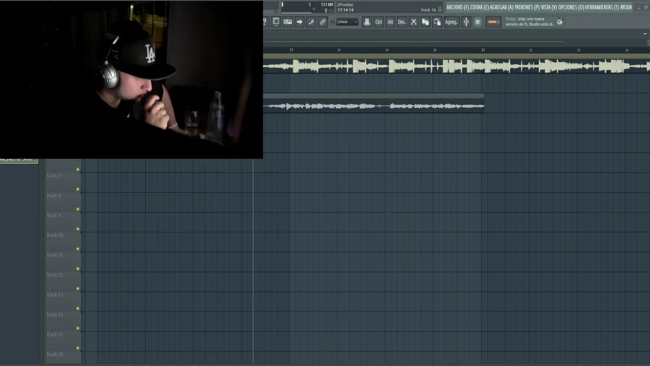Viewport: 650px width, 366px height.
Task: Click the globe news notification icon
Action: click(560, 21)
